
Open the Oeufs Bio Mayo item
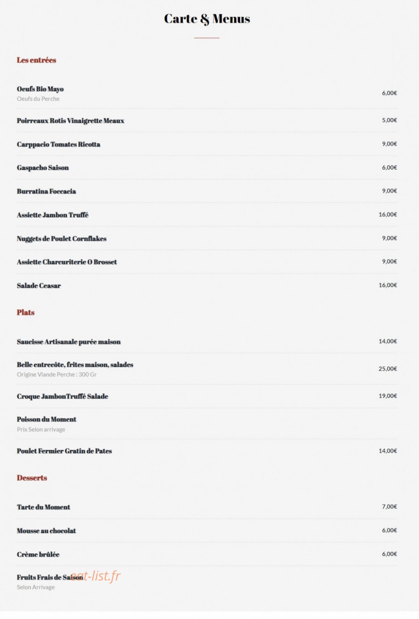tap(40, 89)
